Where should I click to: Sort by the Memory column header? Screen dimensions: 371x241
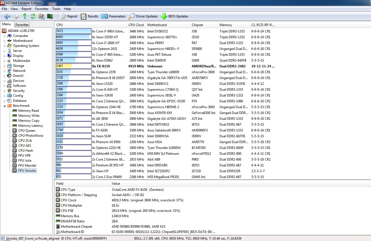(234, 25)
